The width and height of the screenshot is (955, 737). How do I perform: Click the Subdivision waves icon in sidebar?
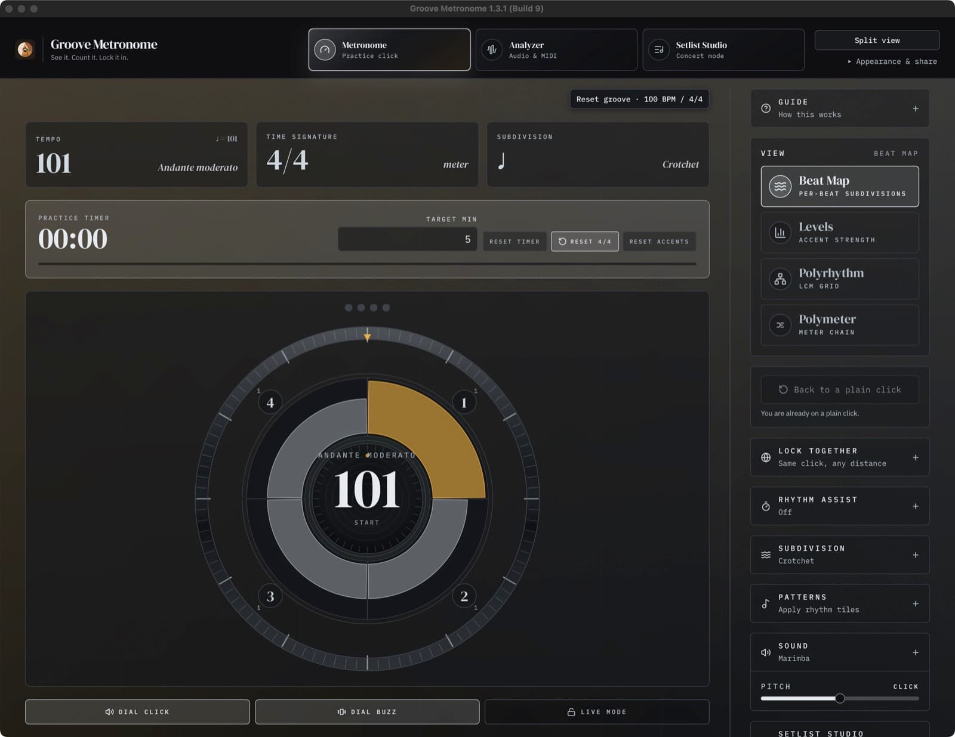(766, 555)
